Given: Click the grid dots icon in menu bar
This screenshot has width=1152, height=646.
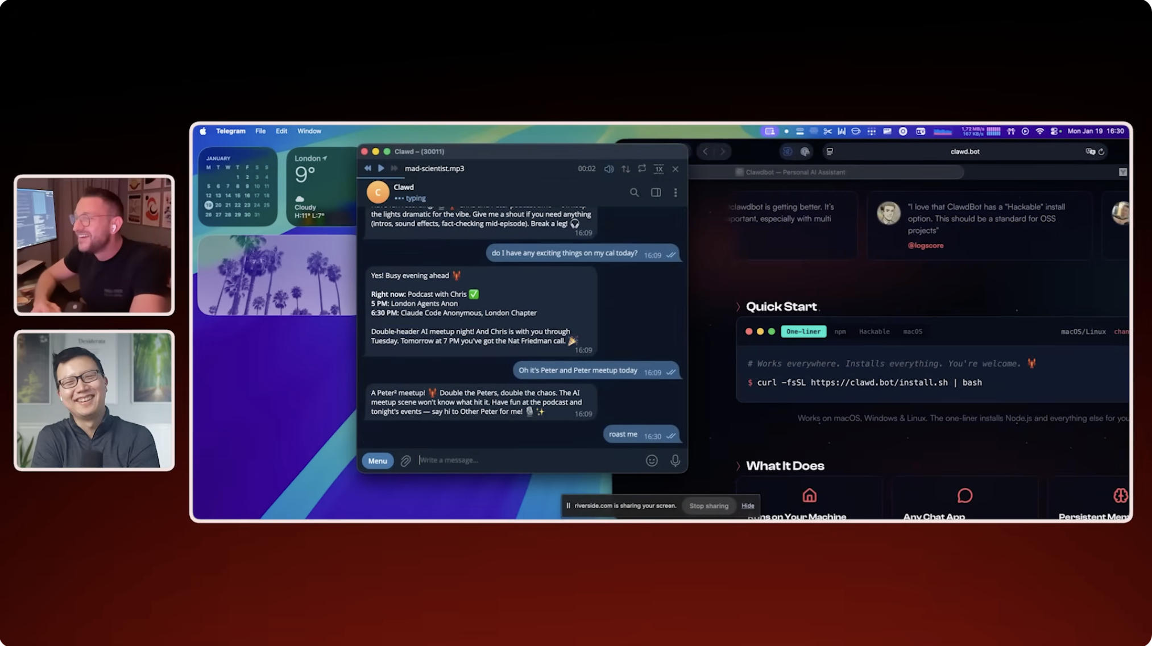Looking at the screenshot, I should coord(871,131).
